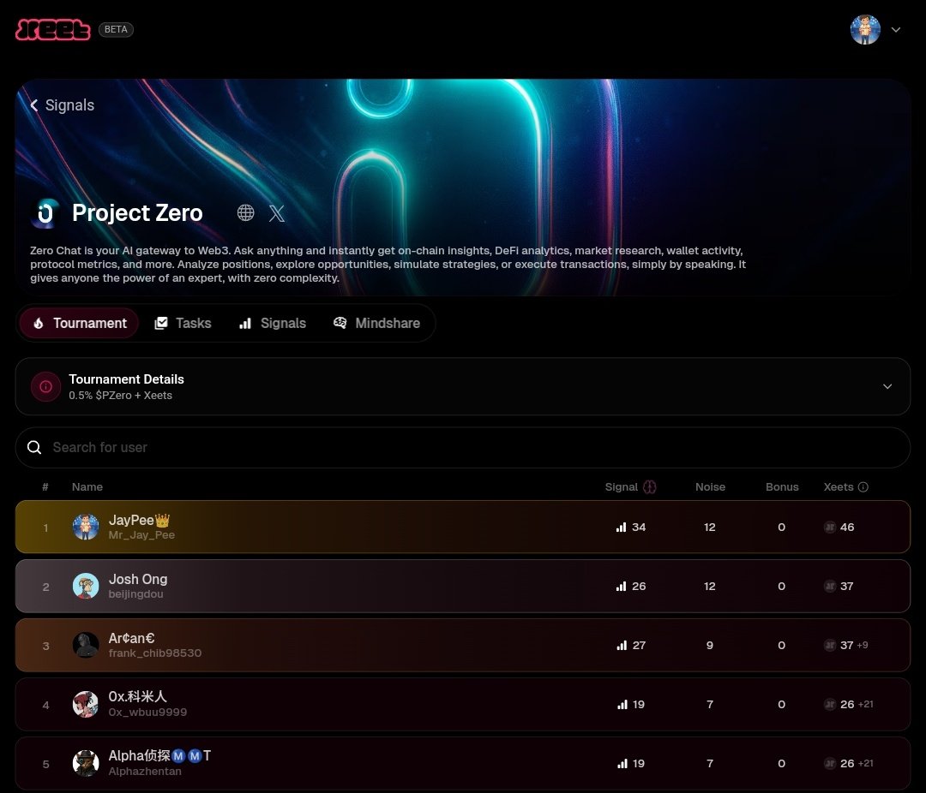Click JayPee's signal value 34

(x=639, y=527)
